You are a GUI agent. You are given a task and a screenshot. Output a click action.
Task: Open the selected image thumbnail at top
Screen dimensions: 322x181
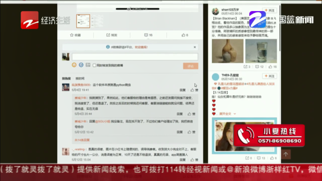(x=83, y=21)
